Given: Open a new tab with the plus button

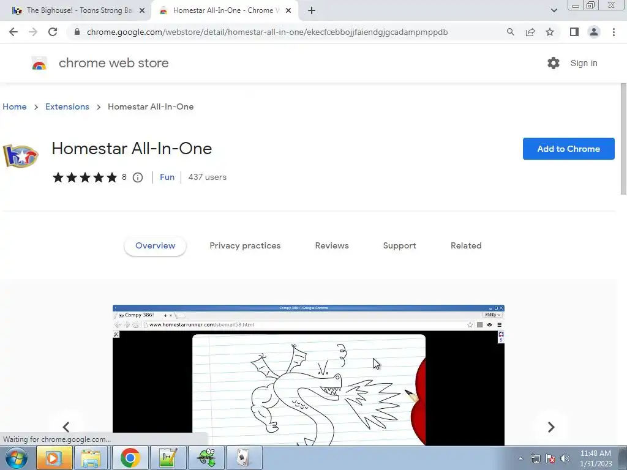Looking at the screenshot, I should tap(312, 10).
